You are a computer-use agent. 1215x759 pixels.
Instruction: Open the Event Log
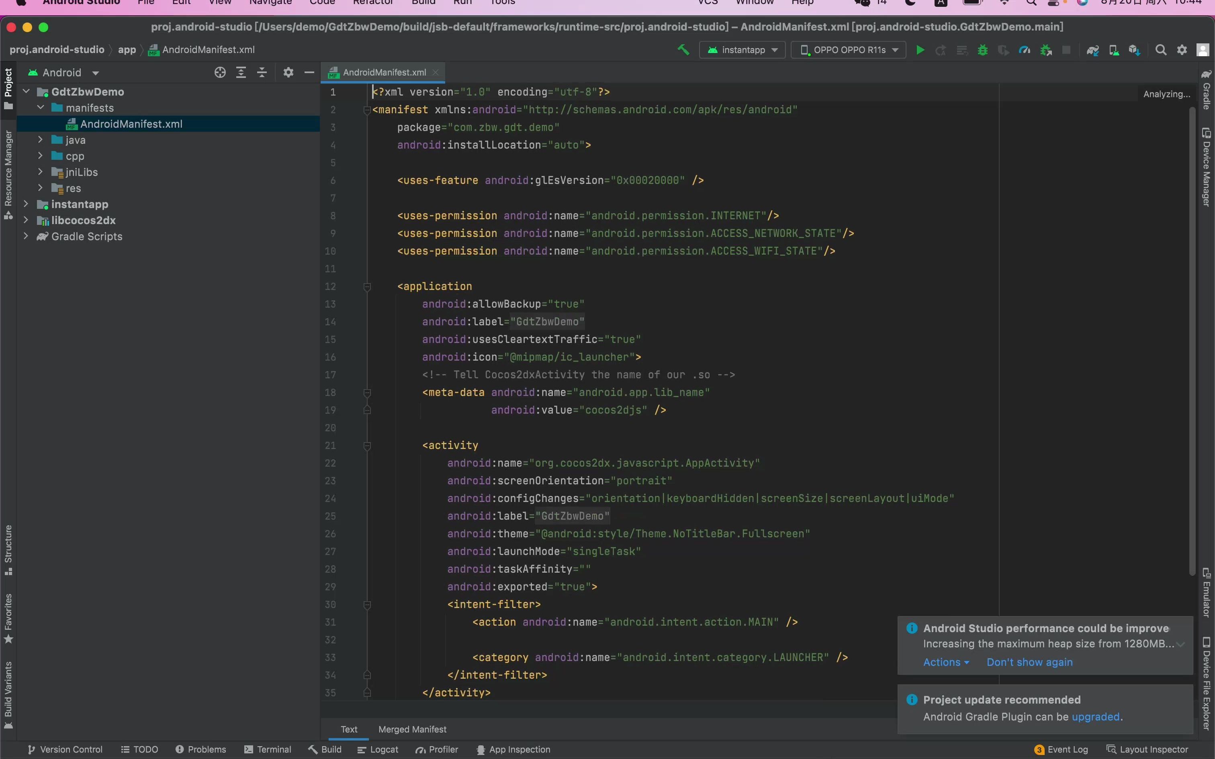click(1061, 749)
